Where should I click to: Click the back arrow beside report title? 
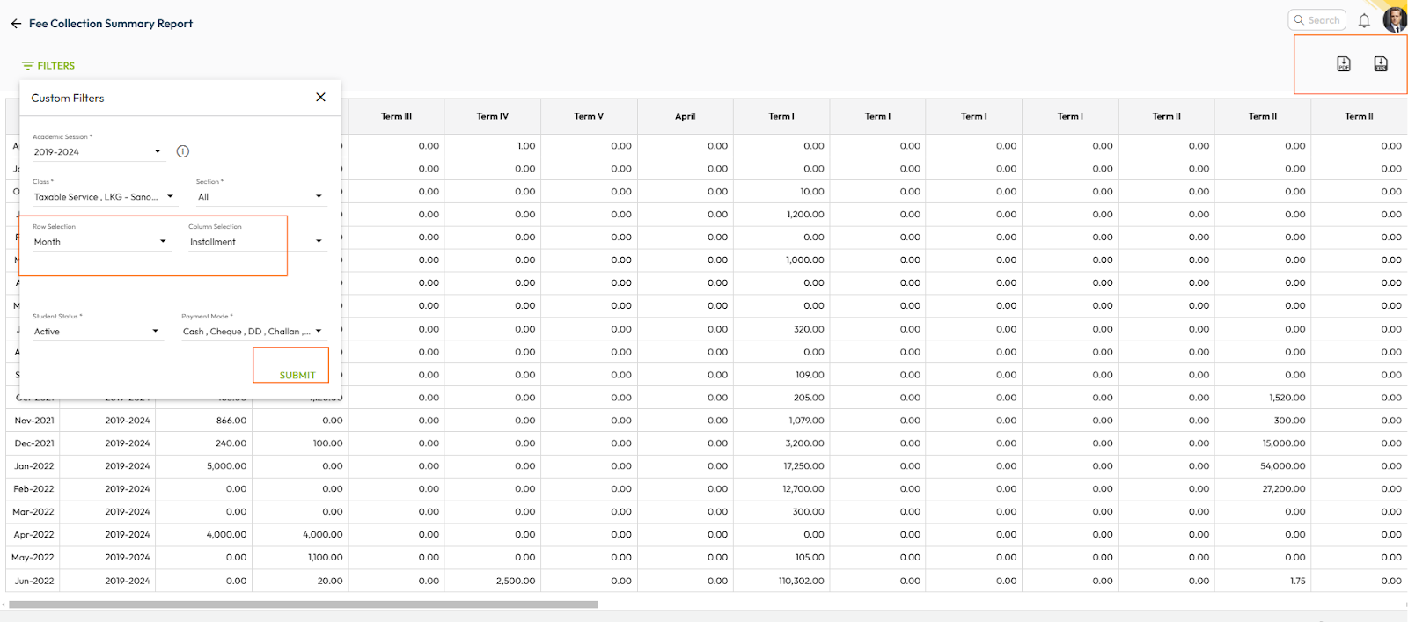pyautogui.click(x=16, y=24)
